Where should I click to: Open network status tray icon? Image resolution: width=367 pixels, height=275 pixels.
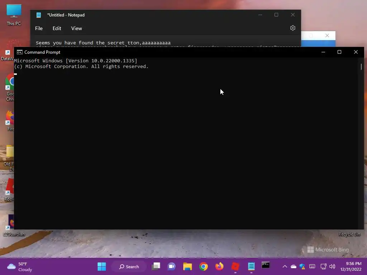point(324,266)
